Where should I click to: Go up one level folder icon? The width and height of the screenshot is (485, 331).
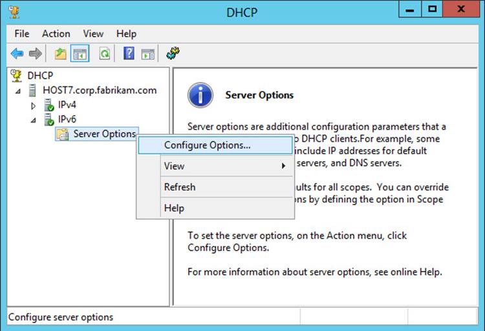tap(61, 54)
